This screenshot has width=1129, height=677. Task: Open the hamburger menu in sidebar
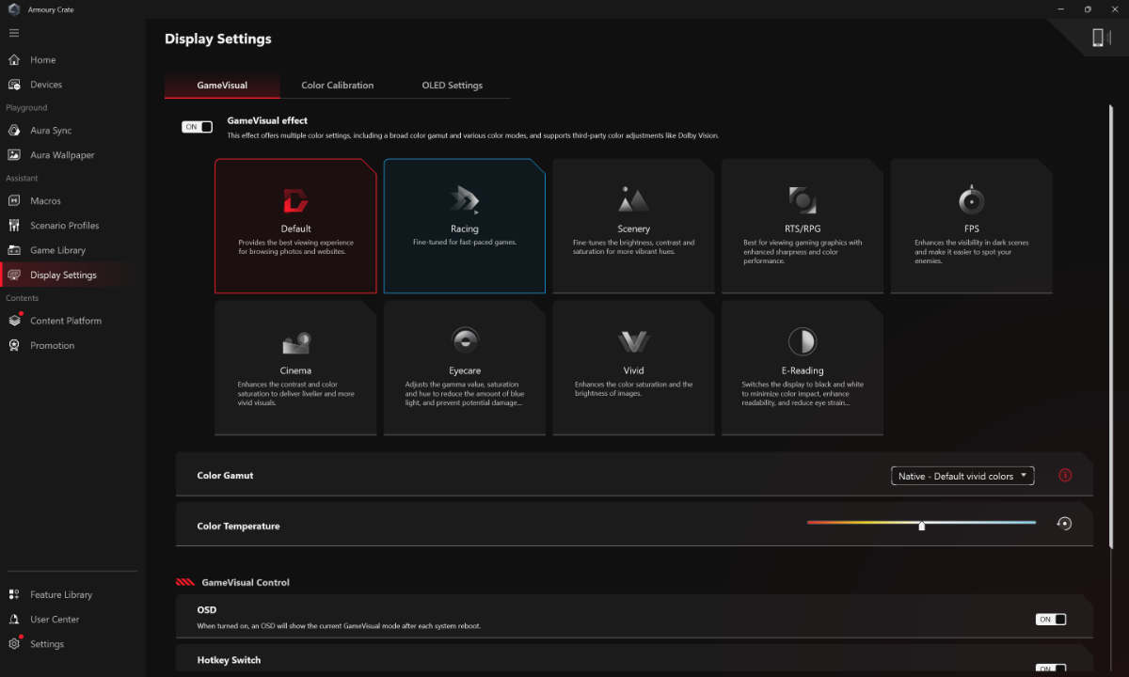coord(13,33)
